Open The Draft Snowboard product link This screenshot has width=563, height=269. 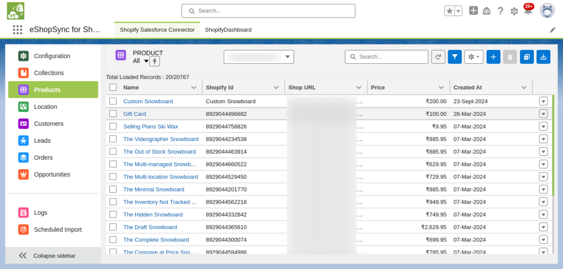(150, 227)
